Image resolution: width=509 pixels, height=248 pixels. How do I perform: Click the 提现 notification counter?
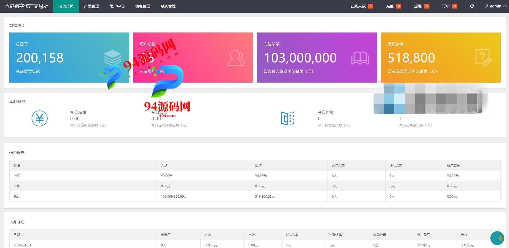421,6
